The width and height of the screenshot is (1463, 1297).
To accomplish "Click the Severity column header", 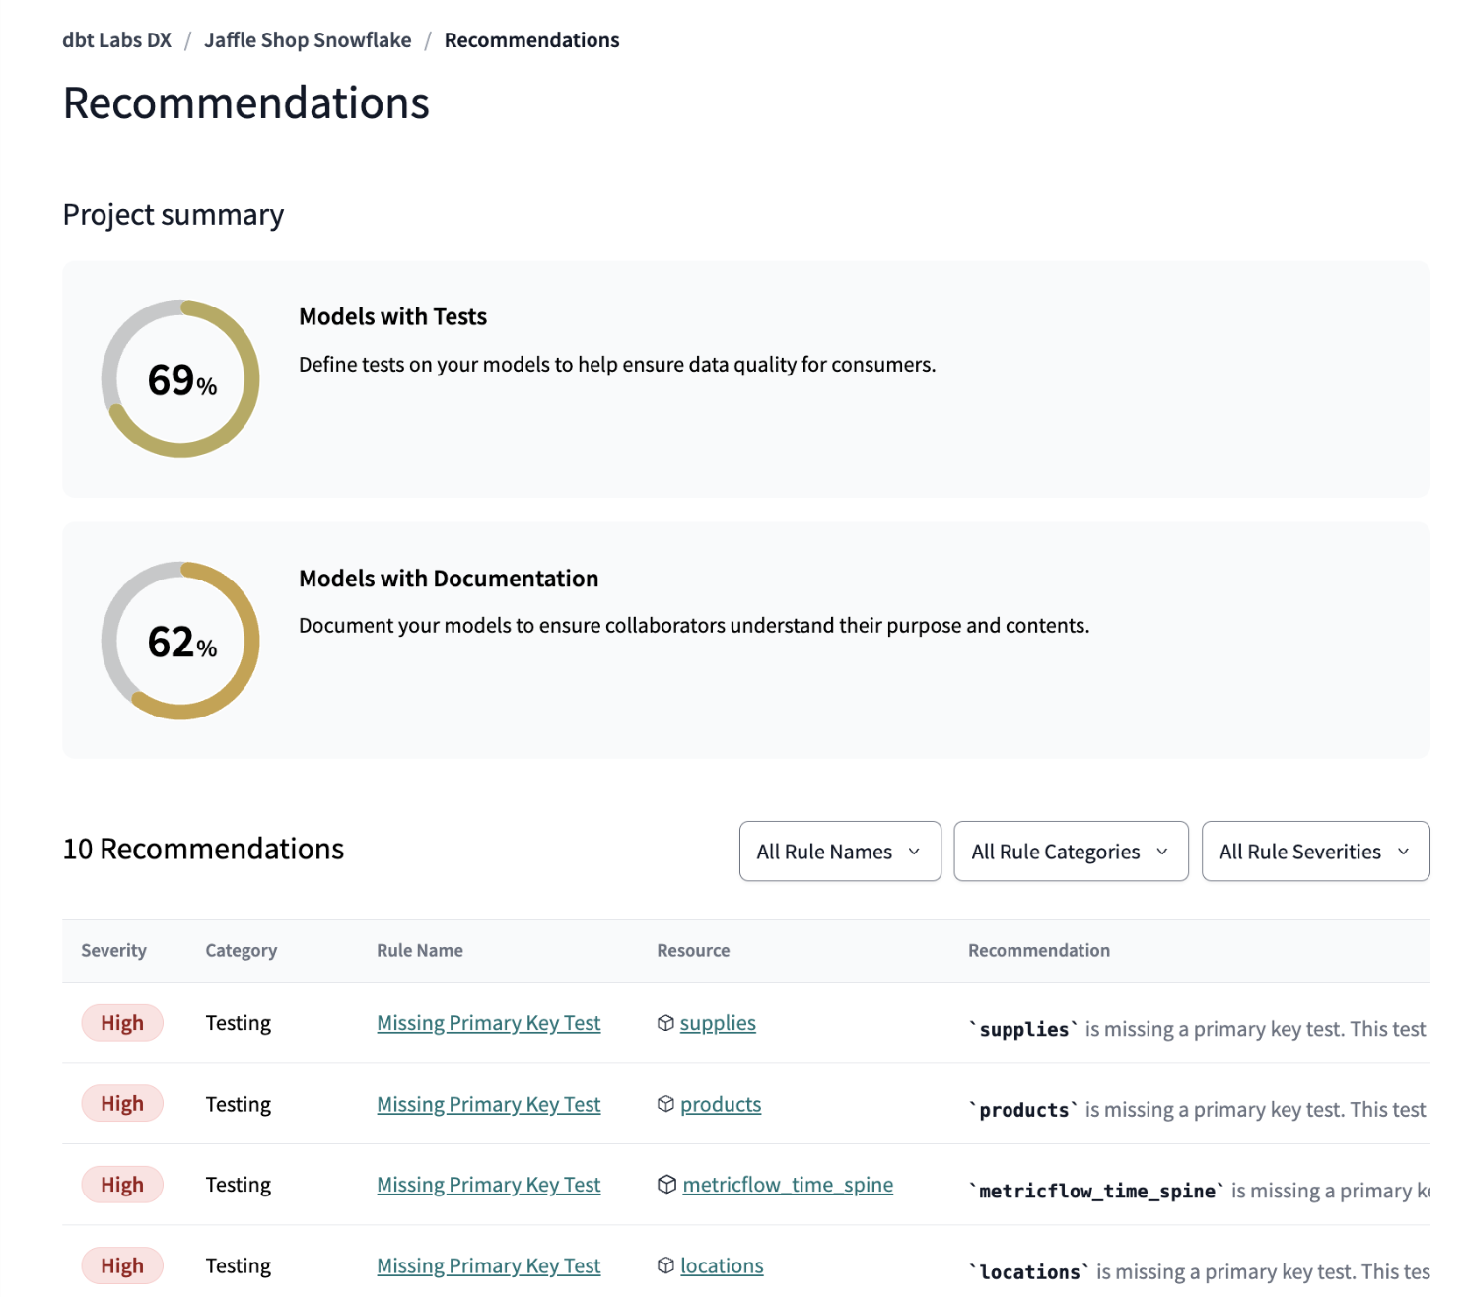I will [114, 949].
